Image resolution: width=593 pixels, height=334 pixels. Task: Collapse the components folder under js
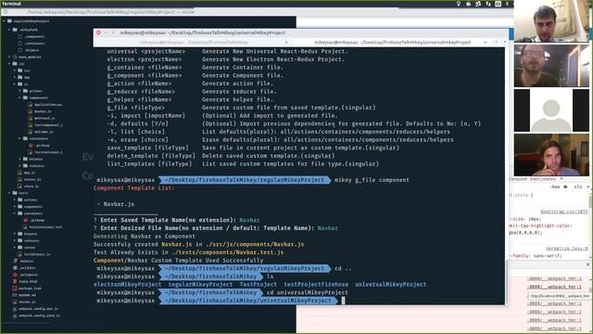pos(19,97)
